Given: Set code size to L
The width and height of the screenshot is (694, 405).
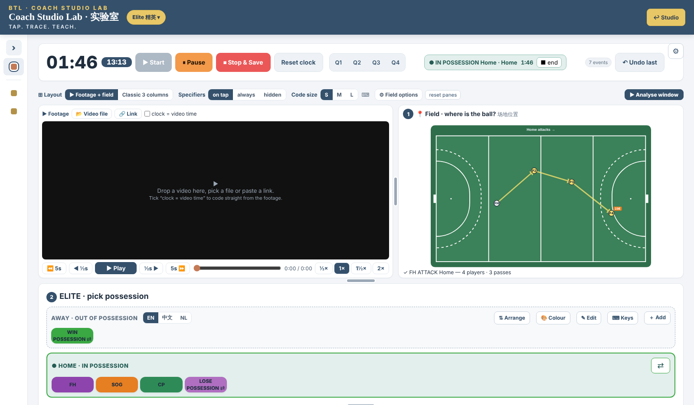Looking at the screenshot, I should [352, 94].
